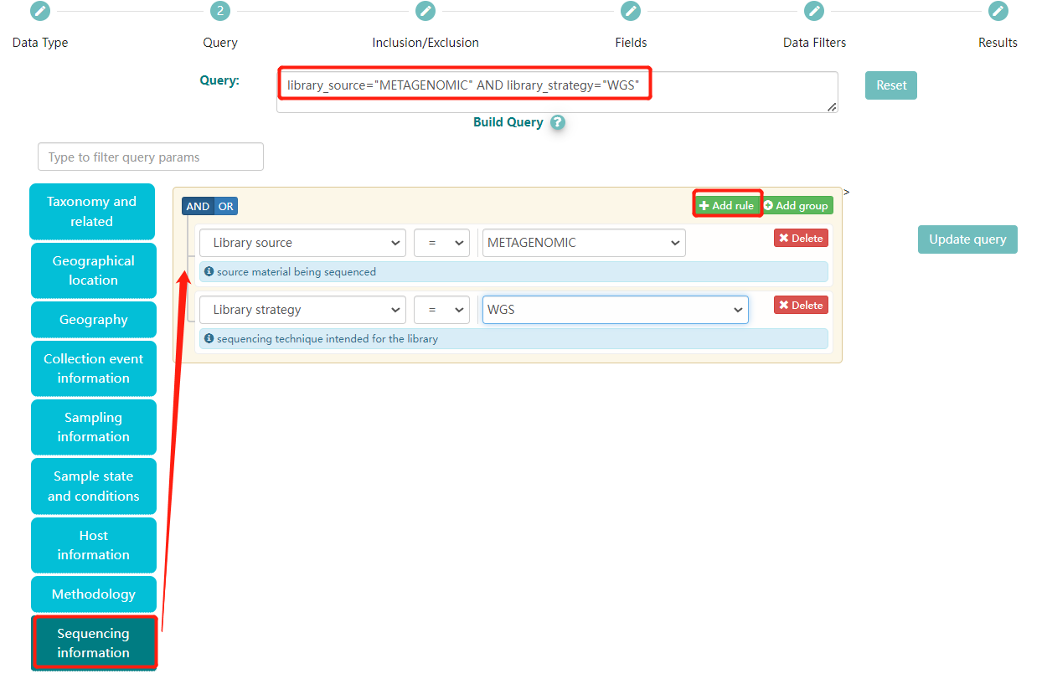Image resolution: width=1047 pixels, height=674 pixels.
Task: Click the Query step number 2 circle
Action: [220, 11]
